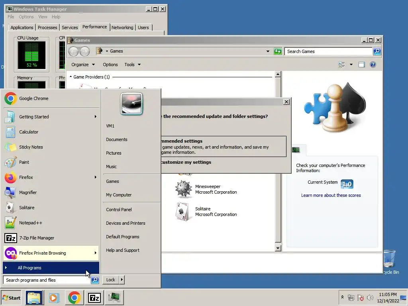This screenshot has width=408, height=306.
Task: Open Solitaire in Start menu list
Action: (51, 207)
